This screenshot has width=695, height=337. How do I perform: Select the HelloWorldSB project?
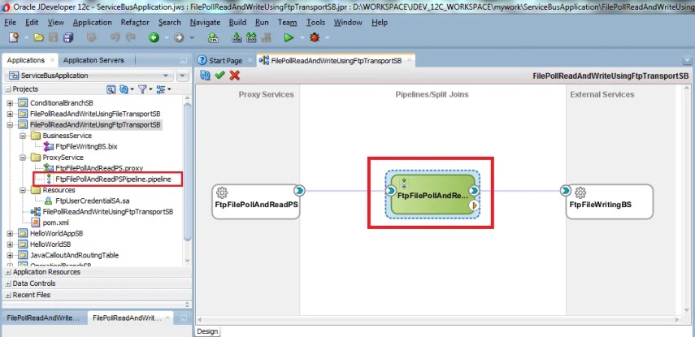click(50, 244)
